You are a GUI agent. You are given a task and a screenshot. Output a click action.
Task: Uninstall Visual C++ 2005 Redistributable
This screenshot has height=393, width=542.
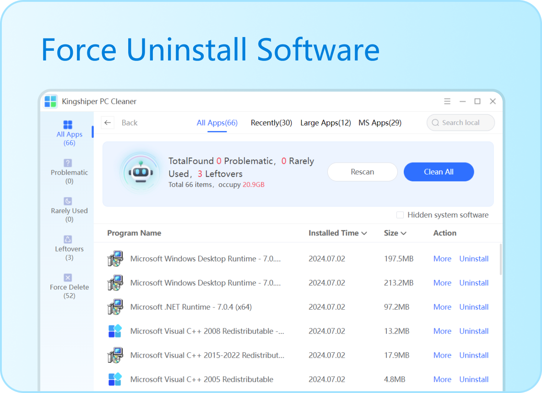coord(473,379)
